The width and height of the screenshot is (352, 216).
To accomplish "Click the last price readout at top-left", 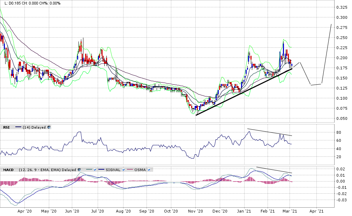I will click(14, 3).
